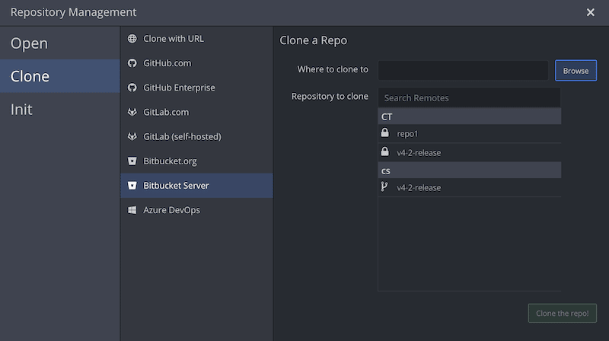Screen dimensions: 609x341
Task: Click the Bitbucket.org bucket icon
Action: pos(132,161)
